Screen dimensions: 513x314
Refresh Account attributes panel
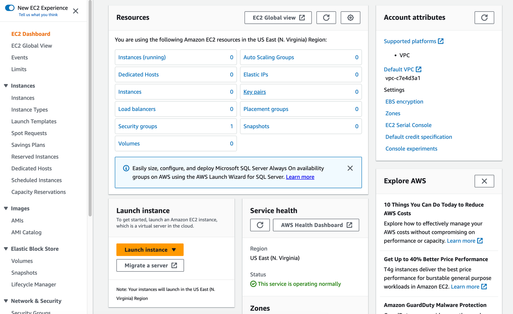pyautogui.click(x=484, y=18)
